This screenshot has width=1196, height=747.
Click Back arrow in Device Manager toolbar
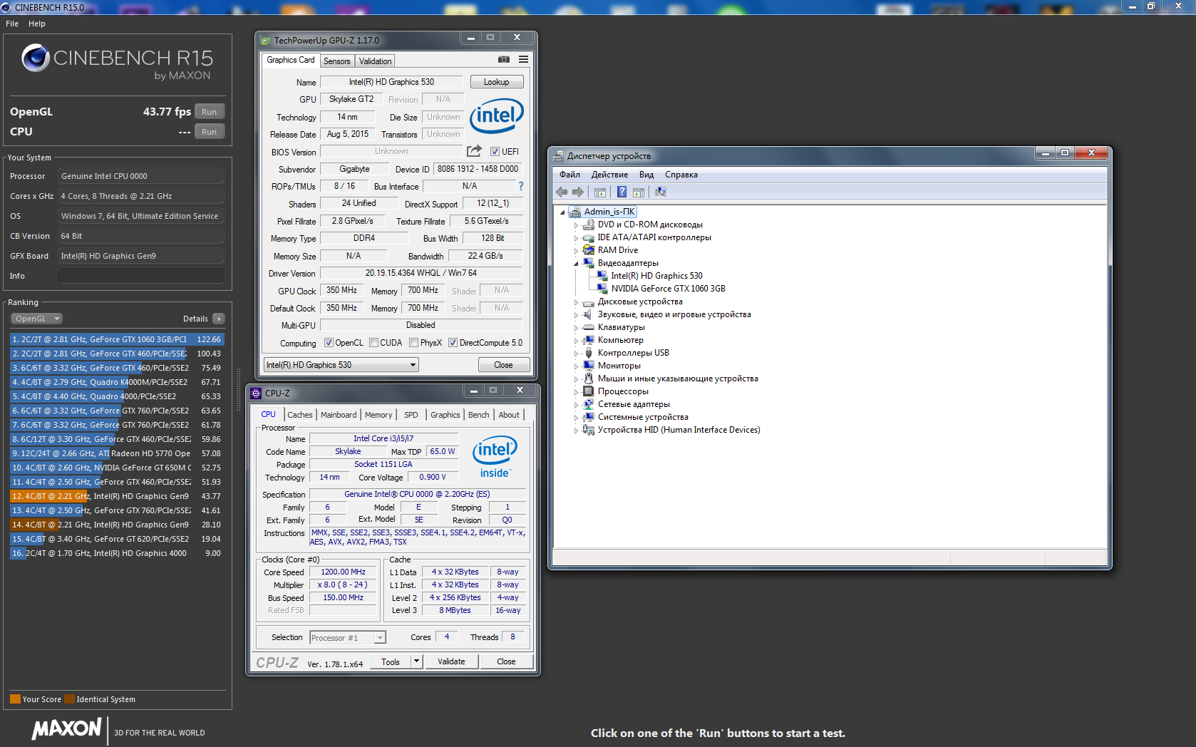[562, 192]
